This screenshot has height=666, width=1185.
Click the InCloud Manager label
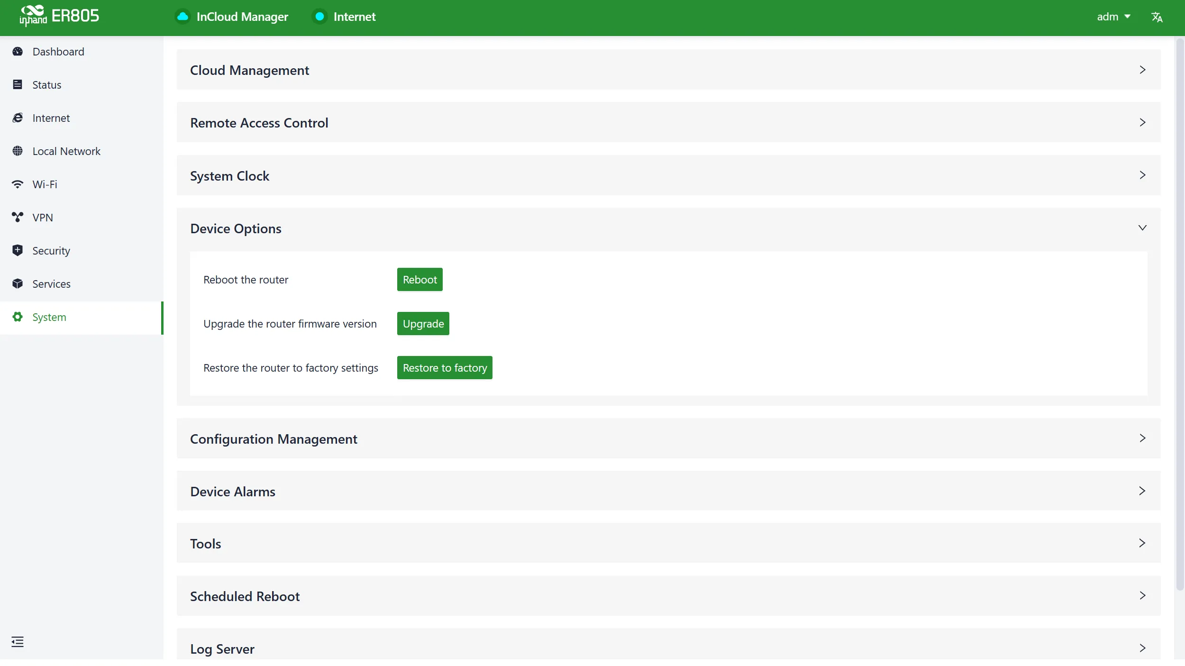(x=242, y=17)
